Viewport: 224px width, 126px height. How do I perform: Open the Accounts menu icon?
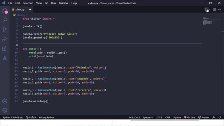point(5,101)
